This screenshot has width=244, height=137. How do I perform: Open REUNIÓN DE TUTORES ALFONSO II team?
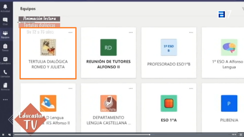point(109,64)
